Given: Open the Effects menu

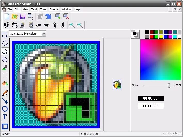Looking at the screenshot, I should [54, 9].
